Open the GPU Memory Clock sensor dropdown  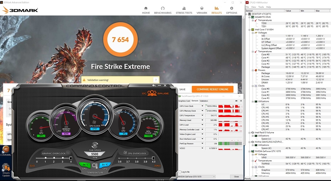[202, 111]
